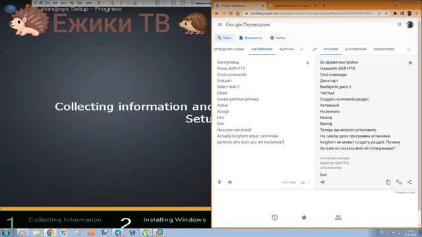Swap source and target languages
422x237 pixels.
click(315, 49)
